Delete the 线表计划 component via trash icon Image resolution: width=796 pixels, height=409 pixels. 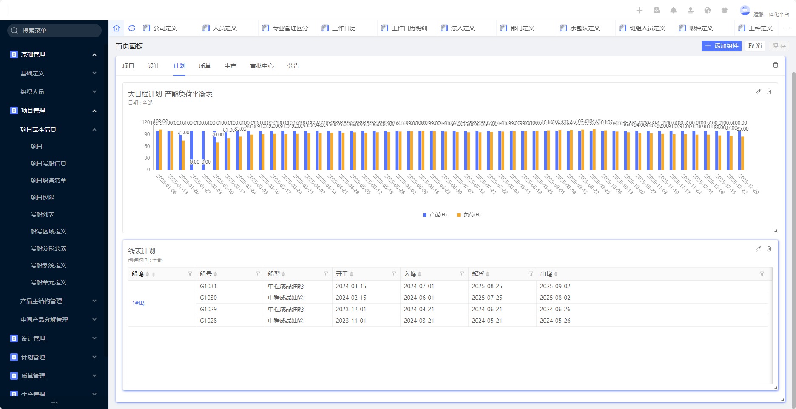pyautogui.click(x=769, y=249)
